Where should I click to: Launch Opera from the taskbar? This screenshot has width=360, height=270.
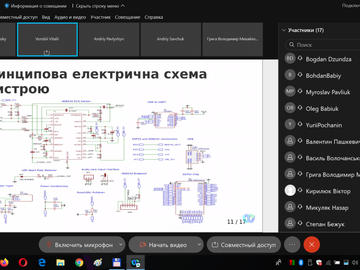tap(23, 262)
